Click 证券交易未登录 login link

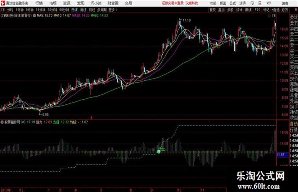[173, 3]
